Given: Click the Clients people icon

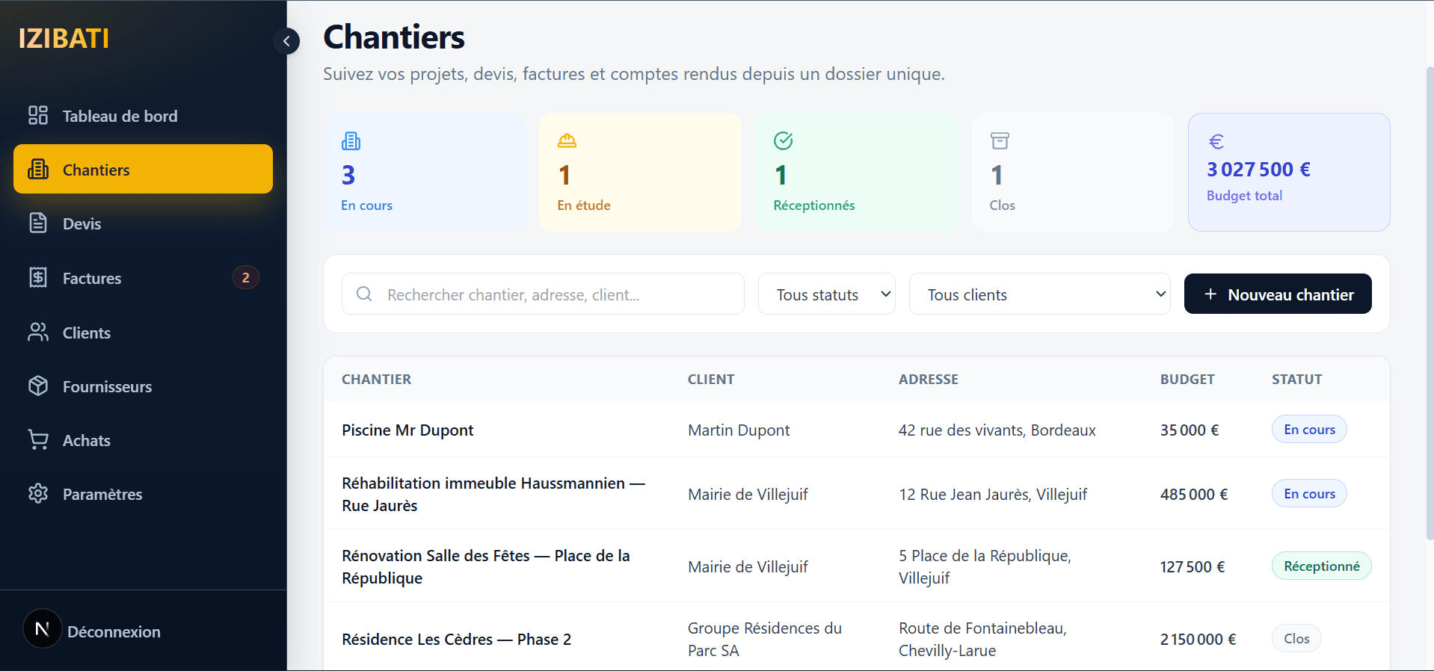Looking at the screenshot, I should pyautogui.click(x=38, y=332).
